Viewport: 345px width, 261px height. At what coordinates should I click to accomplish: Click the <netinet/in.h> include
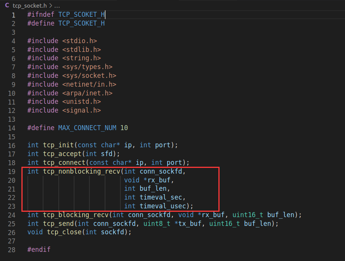click(x=89, y=84)
